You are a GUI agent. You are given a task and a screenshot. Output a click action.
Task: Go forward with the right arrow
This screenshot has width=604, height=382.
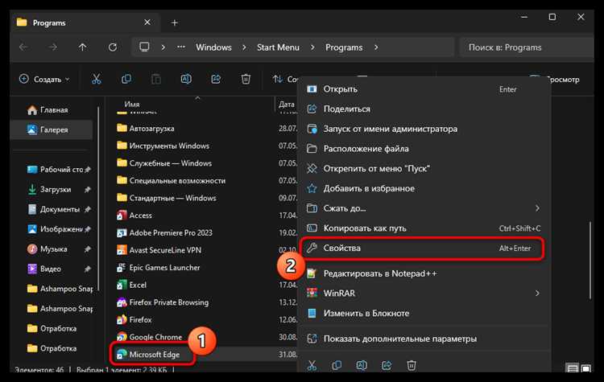53,47
